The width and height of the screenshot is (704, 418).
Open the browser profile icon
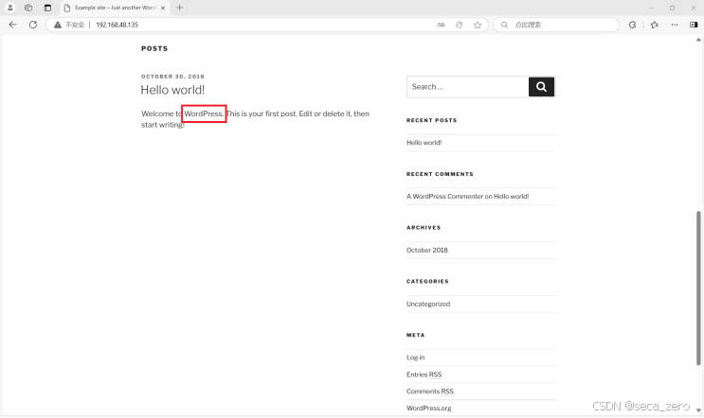point(9,8)
